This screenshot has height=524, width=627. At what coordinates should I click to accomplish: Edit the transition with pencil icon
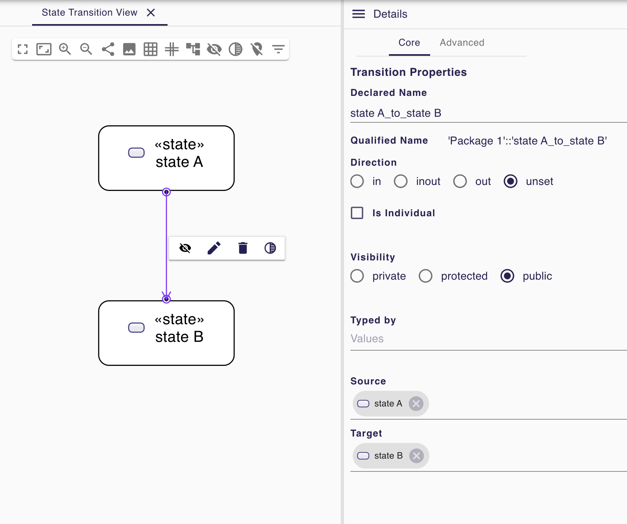pyautogui.click(x=214, y=248)
